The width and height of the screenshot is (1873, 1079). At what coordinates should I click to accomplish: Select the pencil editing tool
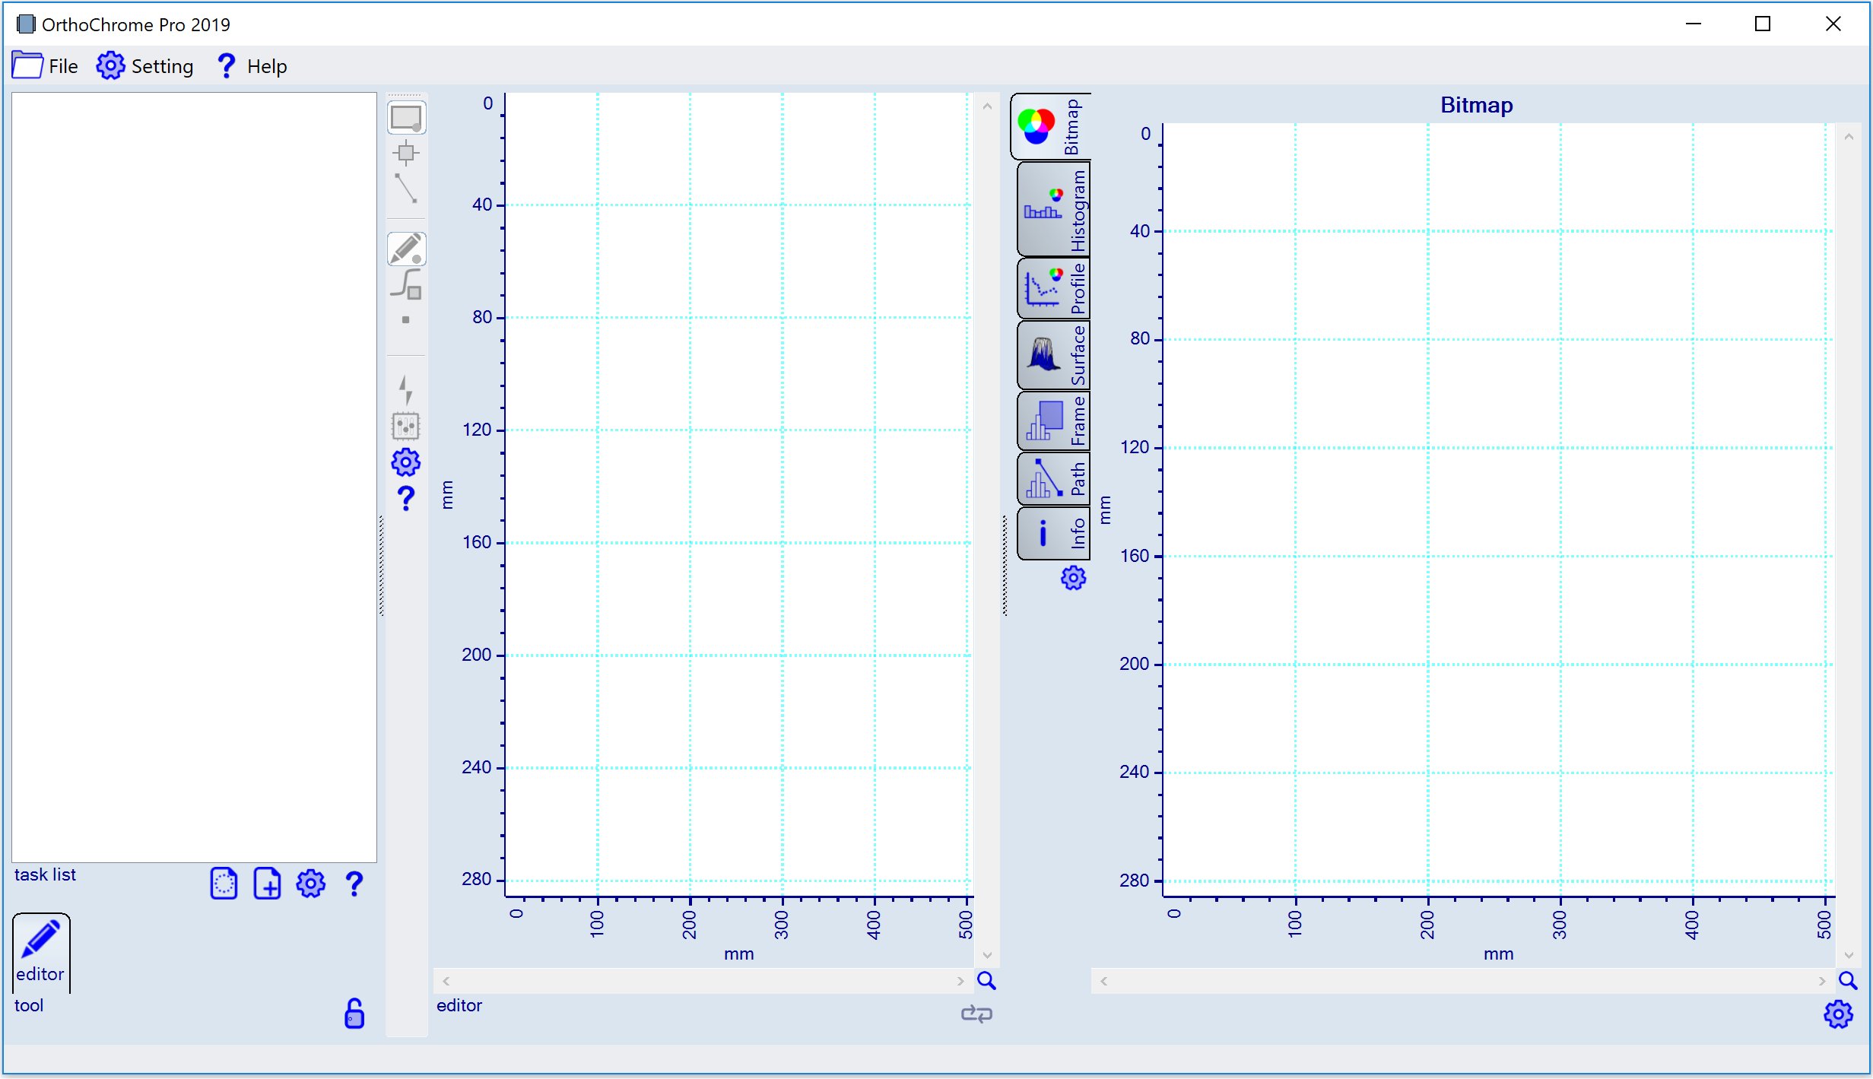coord(406,249)
